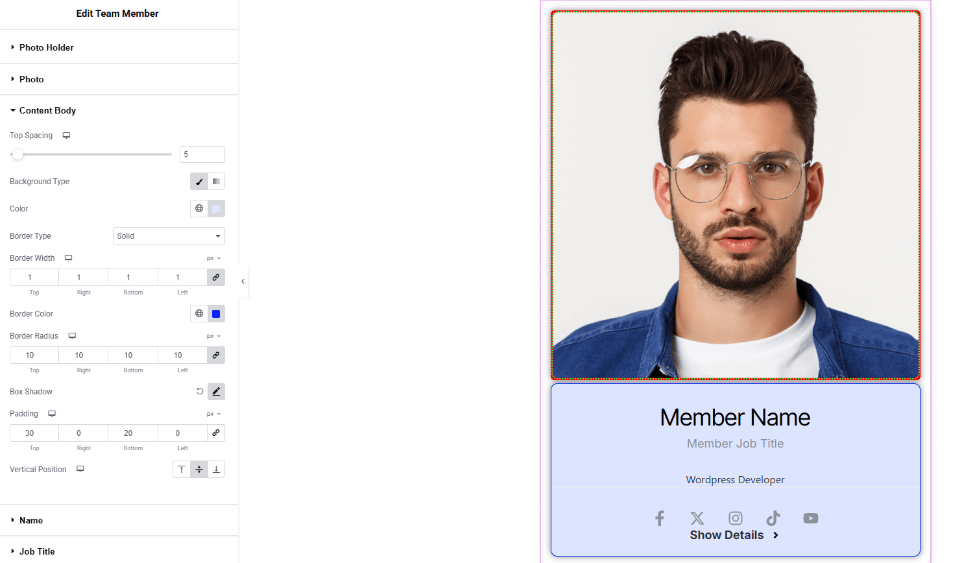Screen dimensions: 975x563
Task: Click the Instagram social icon
Action: tap(735, 518)
